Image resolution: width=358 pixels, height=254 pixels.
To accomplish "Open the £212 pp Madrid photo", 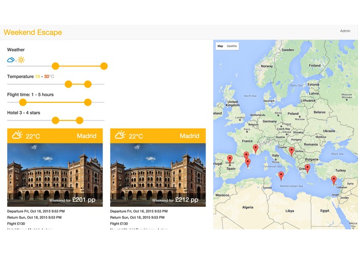I will click(x=158, y=175).
